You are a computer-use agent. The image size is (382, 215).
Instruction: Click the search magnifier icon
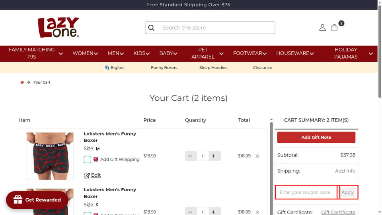[x=151, y=28]
